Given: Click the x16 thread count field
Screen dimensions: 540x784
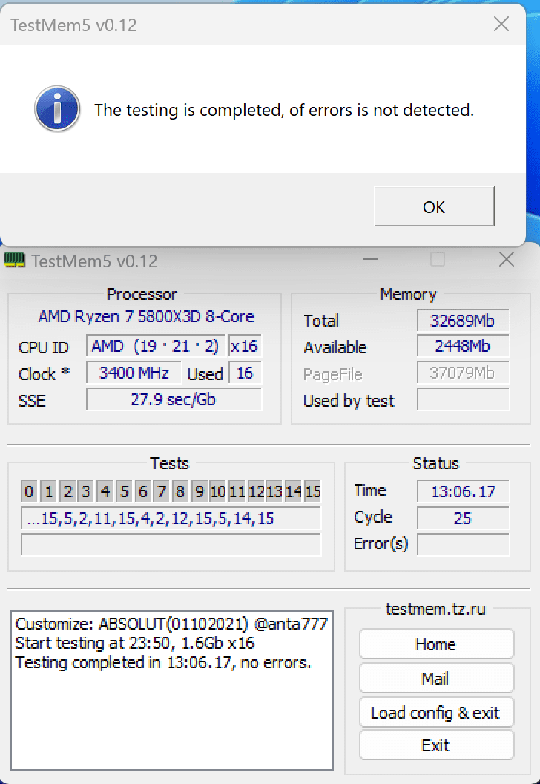Looking at the screenshot, I should [245, 346].
